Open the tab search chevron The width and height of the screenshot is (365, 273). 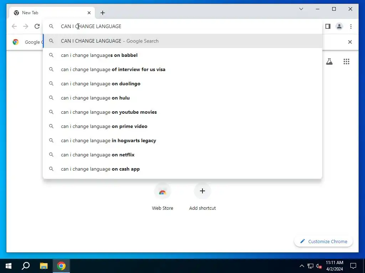(x=301, y=9)
